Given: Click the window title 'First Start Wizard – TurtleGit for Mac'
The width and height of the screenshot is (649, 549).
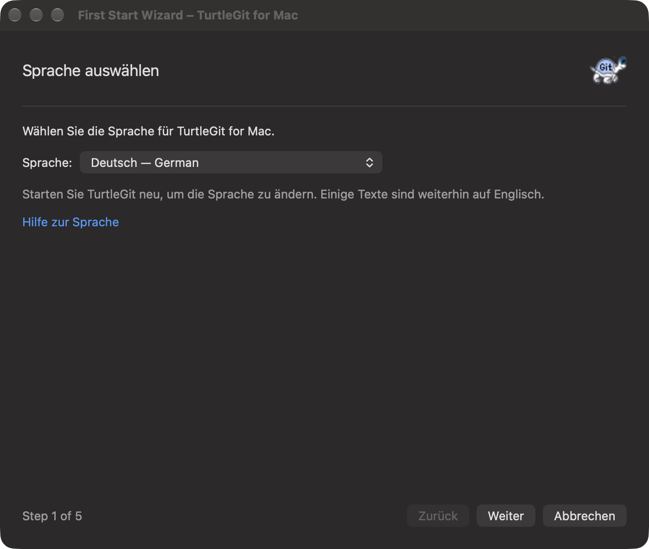Looking at the screenshot, I should 188,15.
